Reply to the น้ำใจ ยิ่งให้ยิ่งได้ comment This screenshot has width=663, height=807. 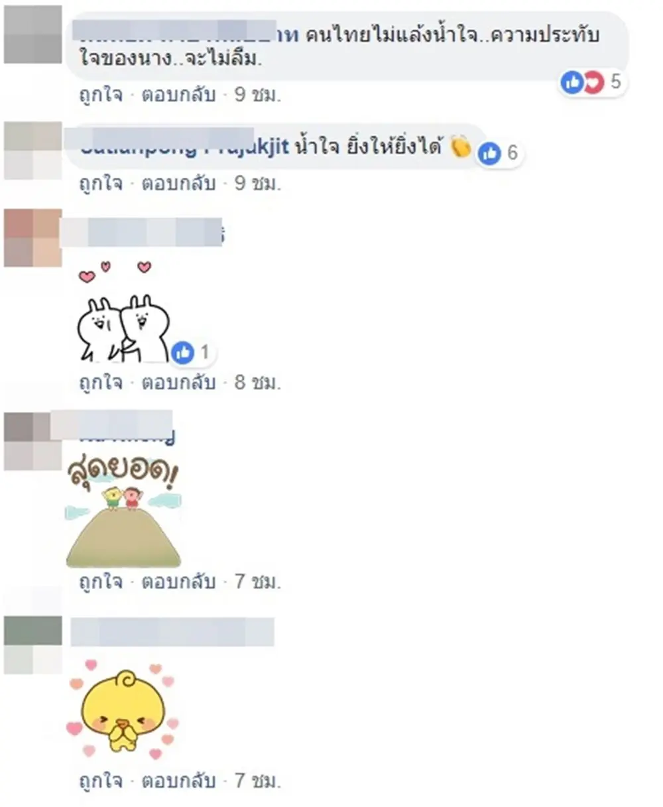click(178, 184)
